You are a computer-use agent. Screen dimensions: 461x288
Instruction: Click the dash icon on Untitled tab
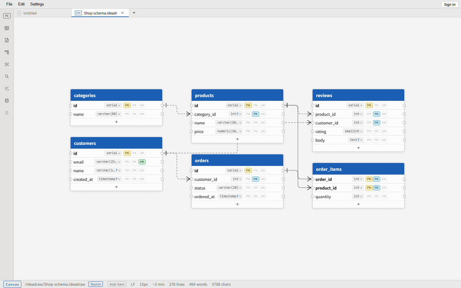coord(19,13)
